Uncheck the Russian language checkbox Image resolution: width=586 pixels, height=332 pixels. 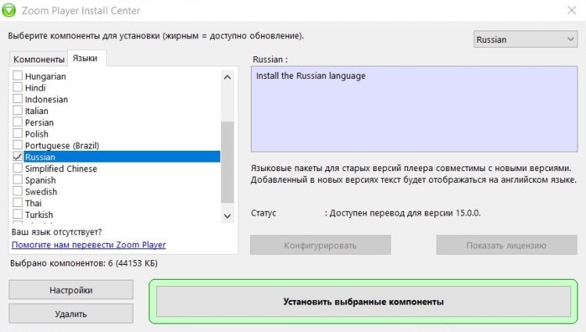[17, 156]
